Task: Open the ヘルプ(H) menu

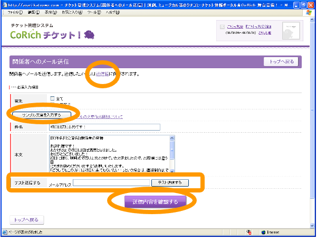Action: point(113,12)
